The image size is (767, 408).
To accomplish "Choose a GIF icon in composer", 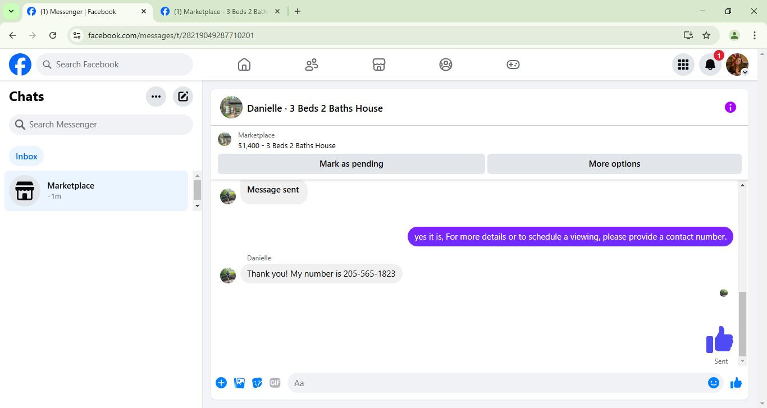I will pyautogui.click(x=275, y=383).
